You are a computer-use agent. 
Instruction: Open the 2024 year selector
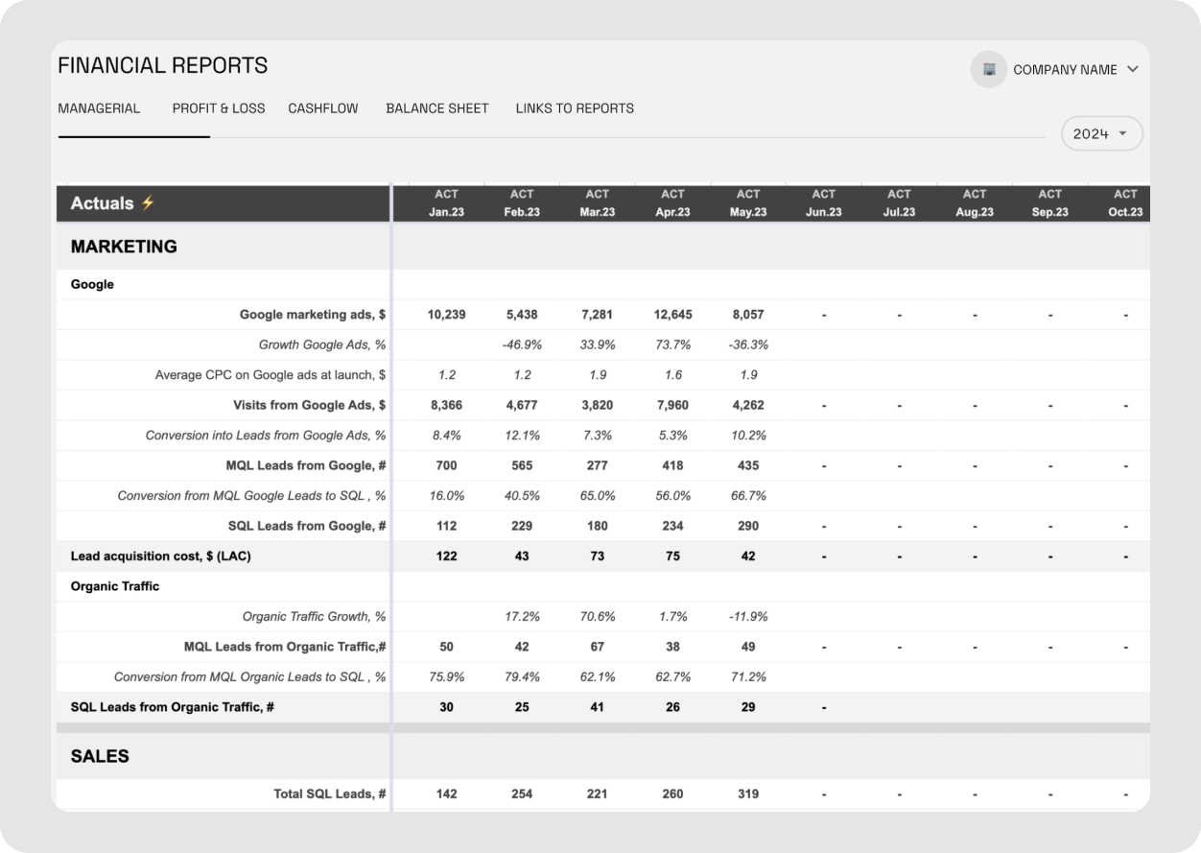[1101, 133]
